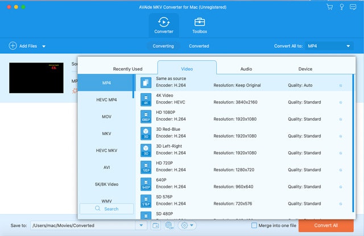Select MKV format in sidebar
This screenshot has width=364, height=236.
coord(106,134)
